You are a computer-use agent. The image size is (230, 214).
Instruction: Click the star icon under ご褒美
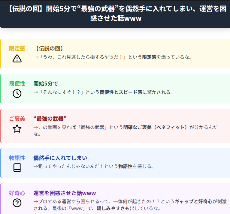click(17, 129)
